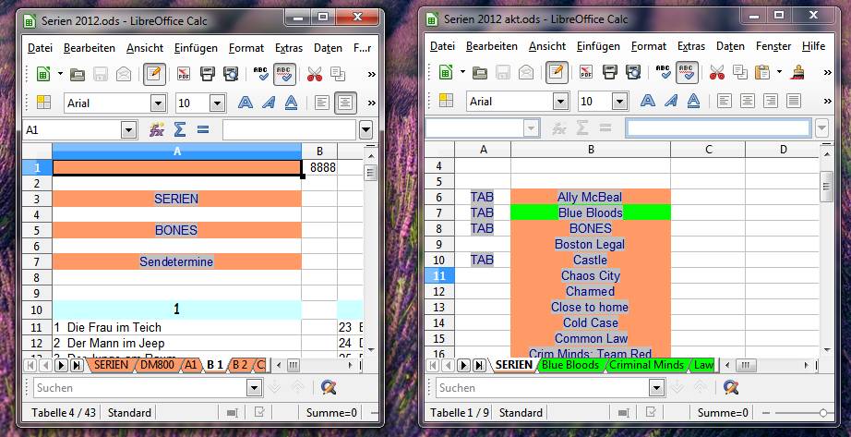Viewport: 851px width, 437px height.
Task: Toggle center alignment in Serien 2012.ods window
Action: click(x=345, y=103)
